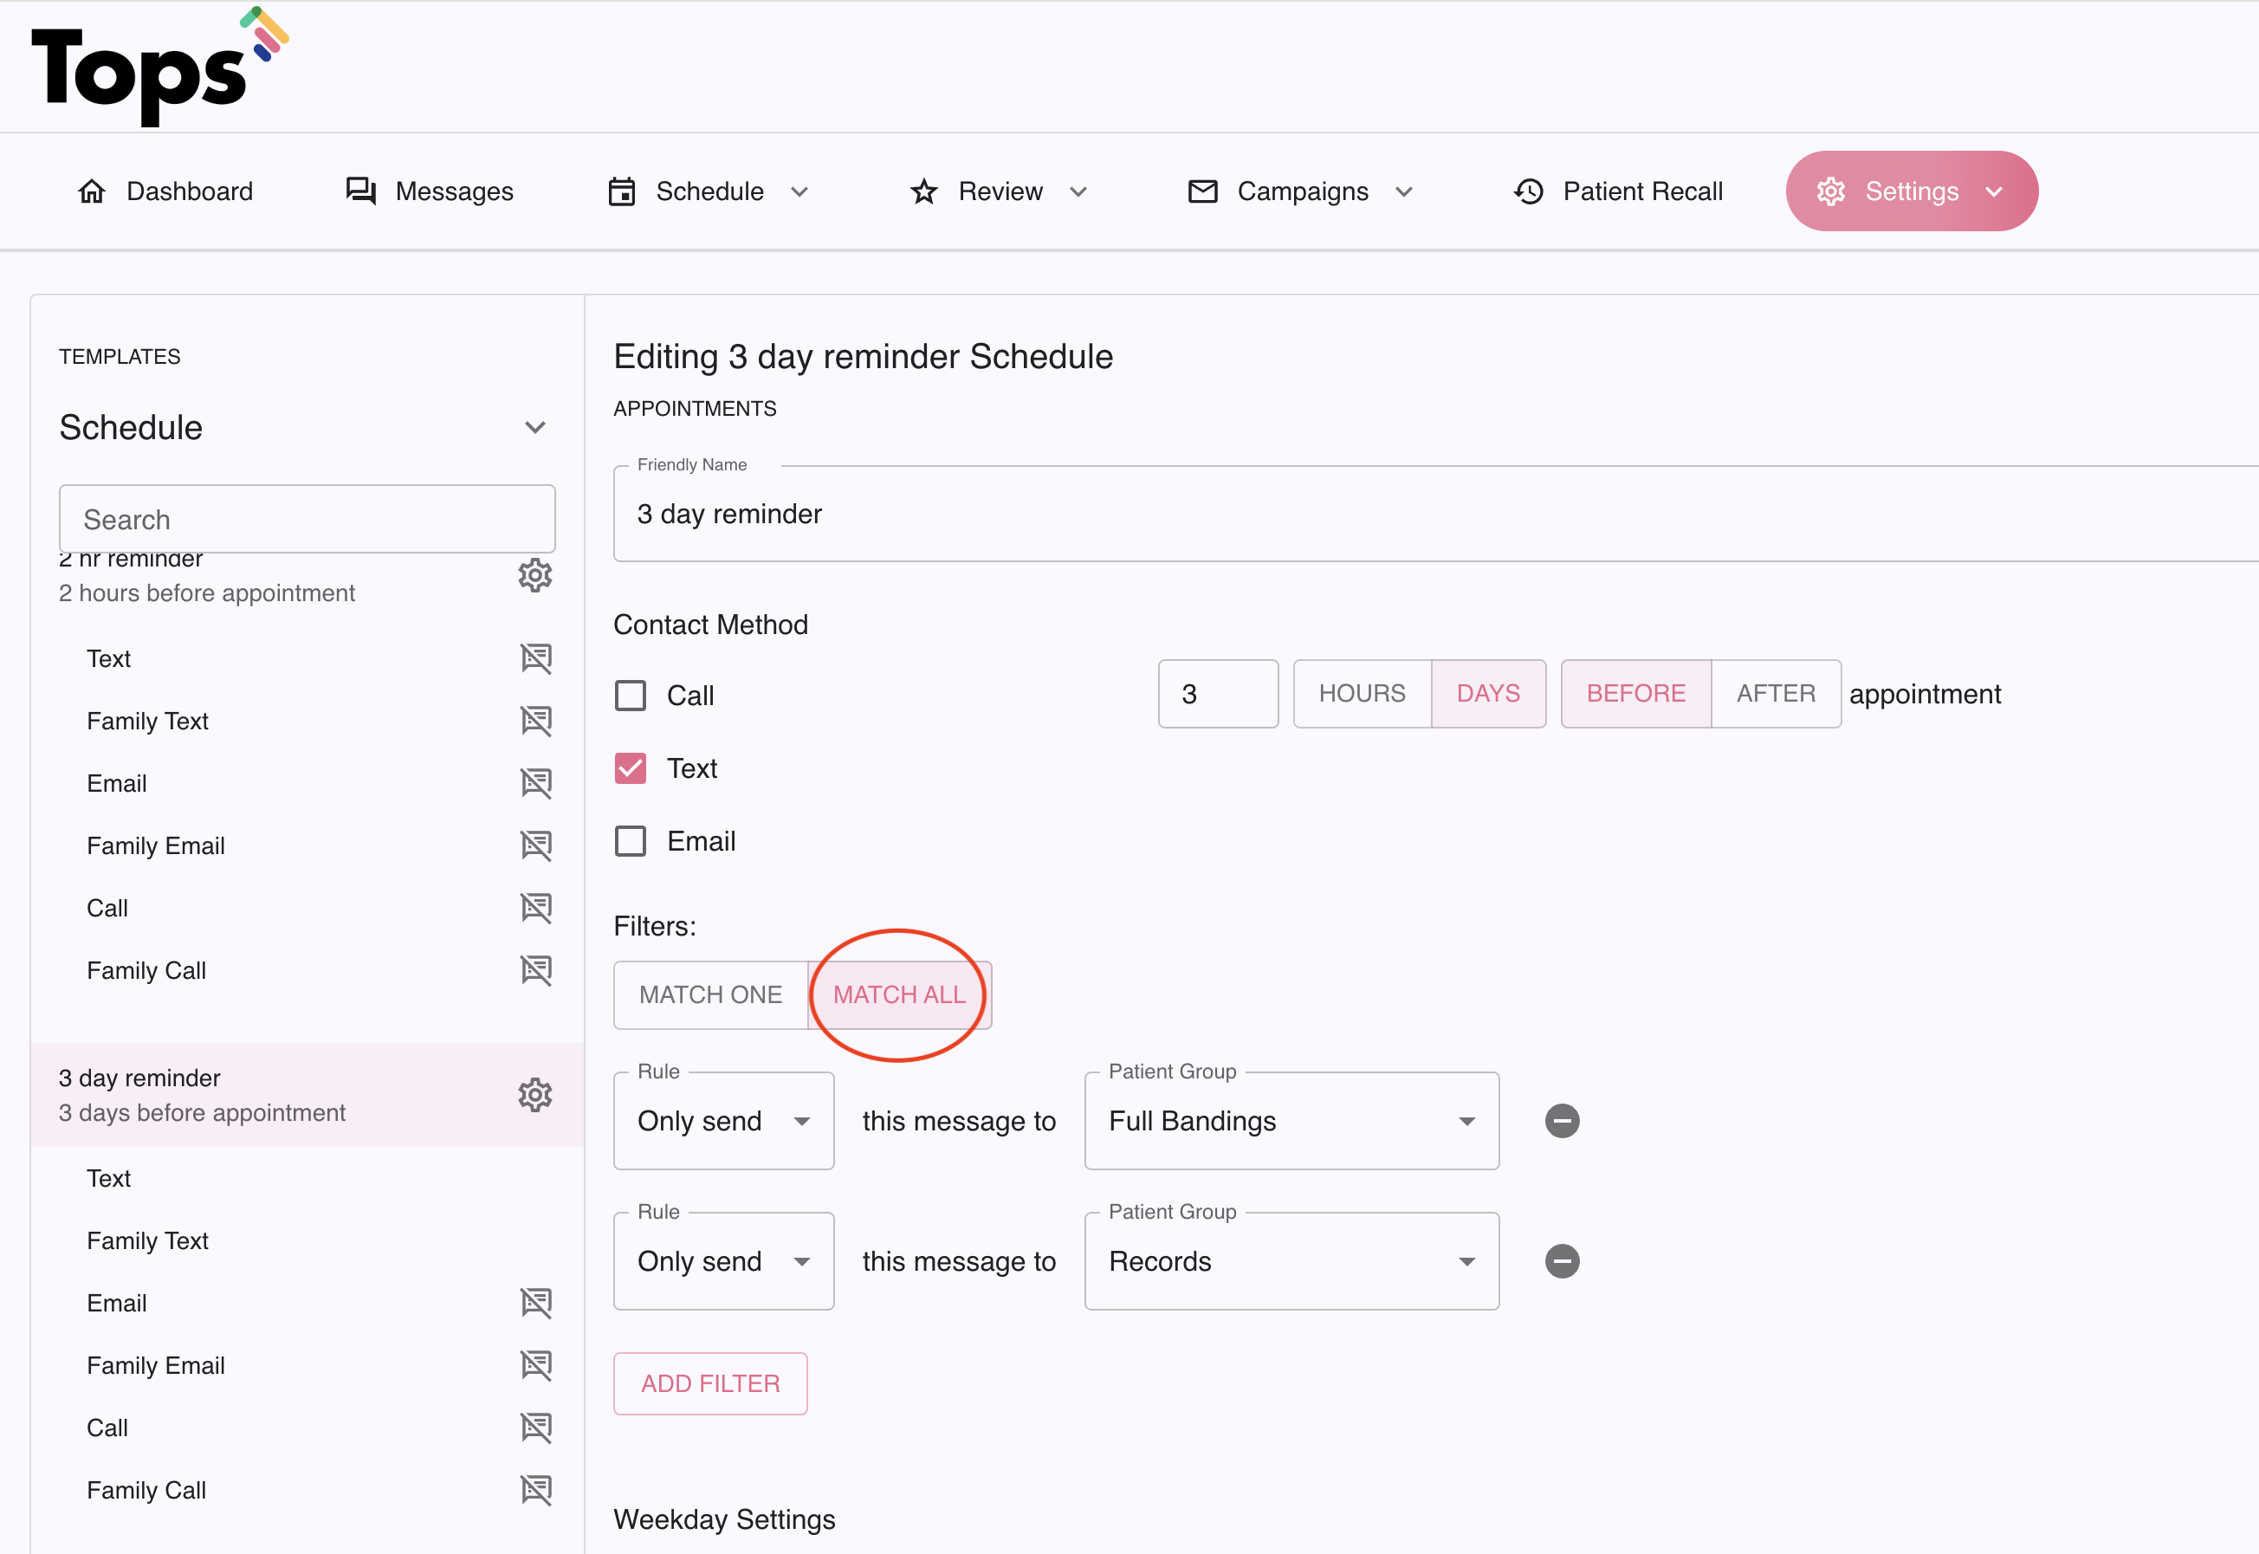Open settings gear for 2 hr reminder

(x=534, y=575)
